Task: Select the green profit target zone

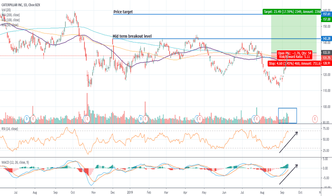Action: (294, 33)
